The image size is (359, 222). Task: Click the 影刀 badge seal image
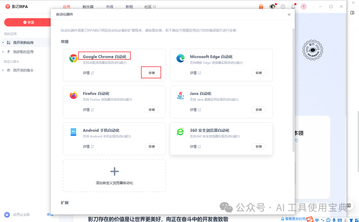(312, 50)
